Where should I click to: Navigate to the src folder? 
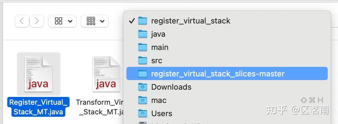coord(157,60)
